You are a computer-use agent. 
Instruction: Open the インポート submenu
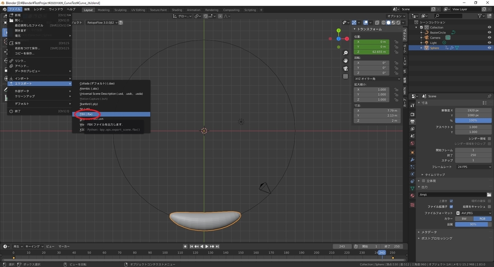point(40,78)
